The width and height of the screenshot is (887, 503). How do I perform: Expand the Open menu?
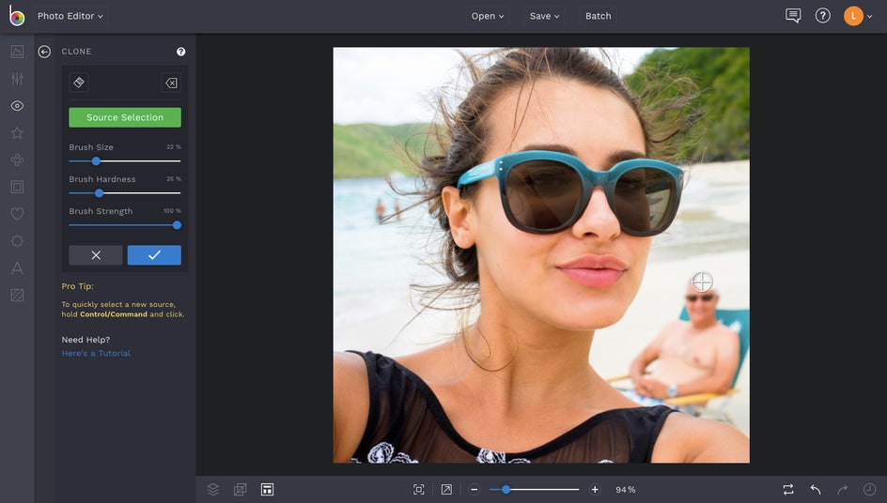[488, 16]
